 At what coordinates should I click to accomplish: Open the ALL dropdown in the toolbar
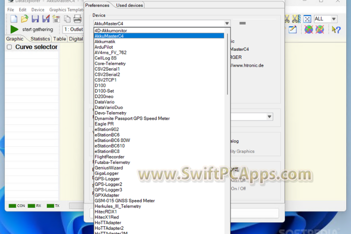[334, 19]
